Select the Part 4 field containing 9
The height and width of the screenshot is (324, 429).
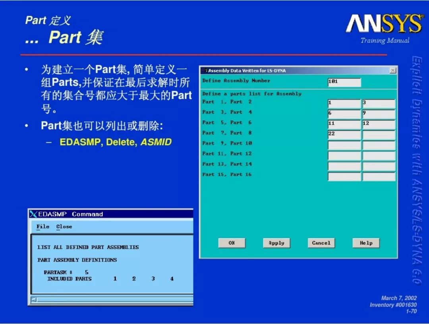[379, 114]
